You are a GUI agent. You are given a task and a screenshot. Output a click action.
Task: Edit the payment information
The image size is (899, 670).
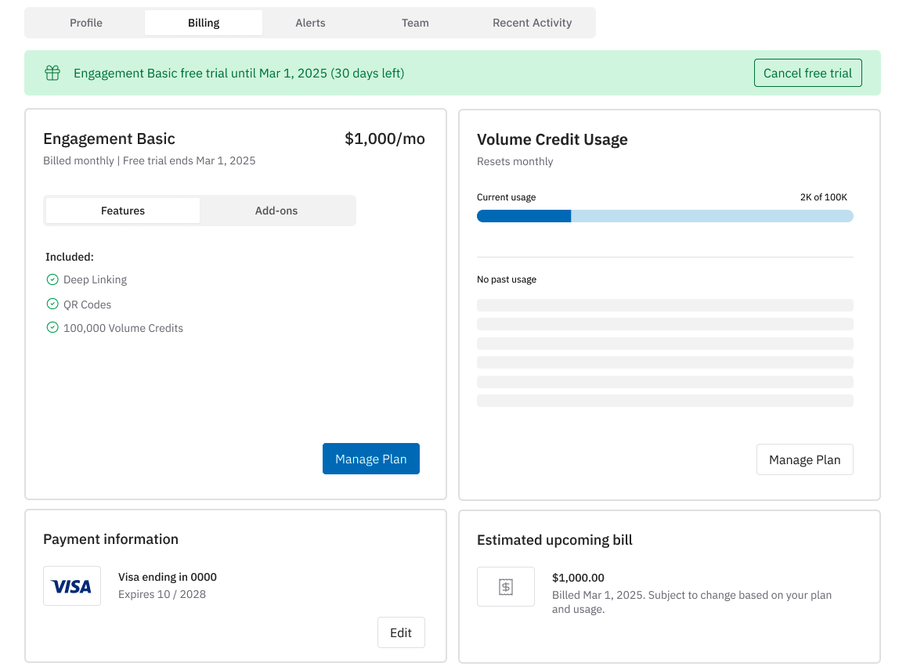click(x=401, y=632)
